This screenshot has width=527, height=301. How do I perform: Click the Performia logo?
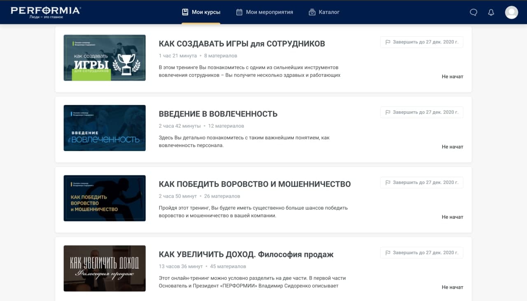pos(45,12)
